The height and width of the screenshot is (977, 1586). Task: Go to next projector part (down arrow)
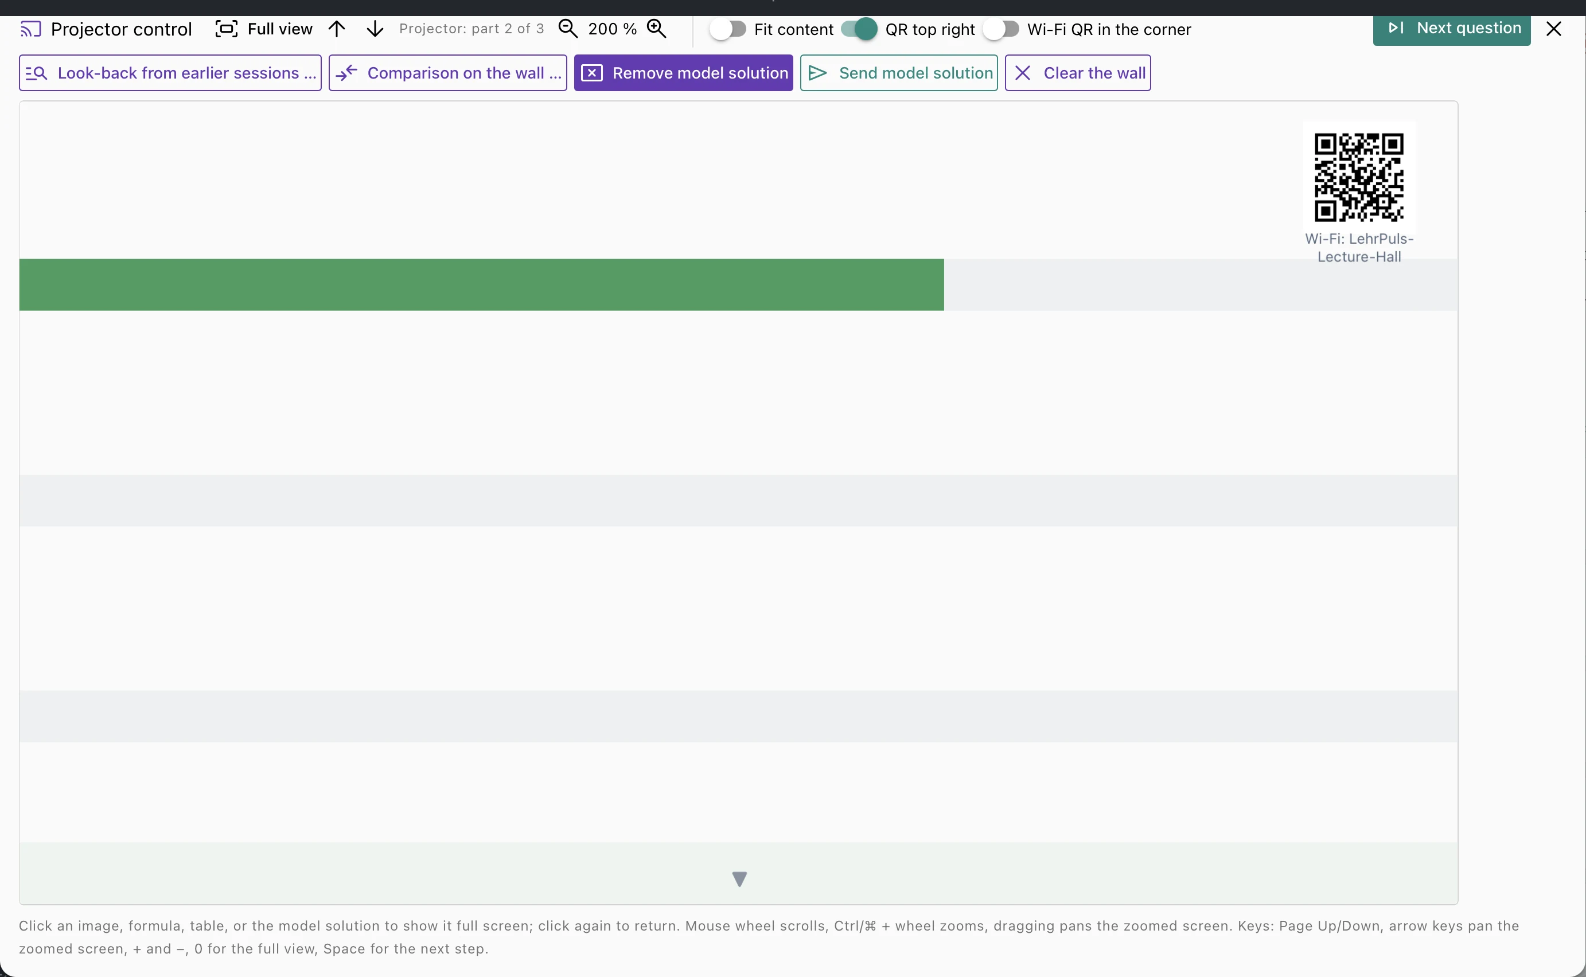[x=375, y=29]
